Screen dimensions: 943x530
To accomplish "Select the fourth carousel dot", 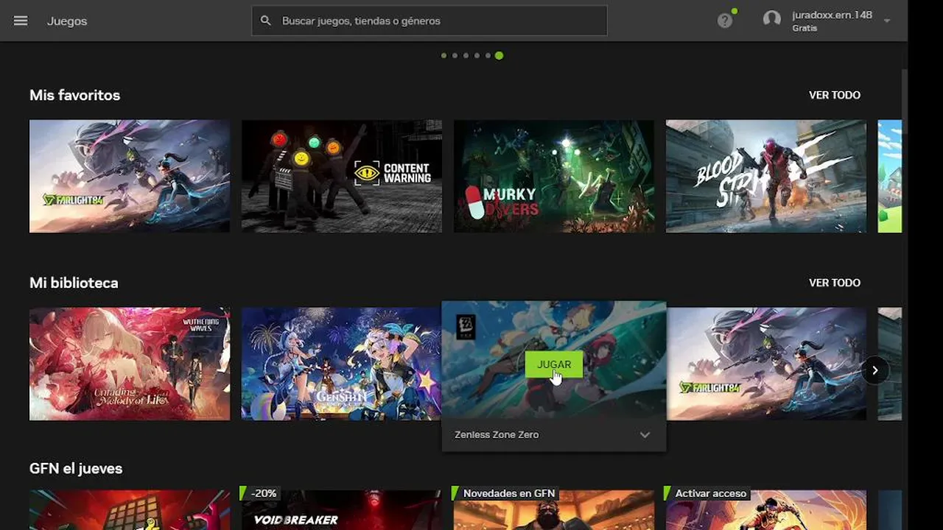I will tap(477, 55).
